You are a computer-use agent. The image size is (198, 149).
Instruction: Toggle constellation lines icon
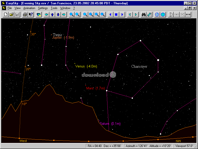click(x=182, y=15)
